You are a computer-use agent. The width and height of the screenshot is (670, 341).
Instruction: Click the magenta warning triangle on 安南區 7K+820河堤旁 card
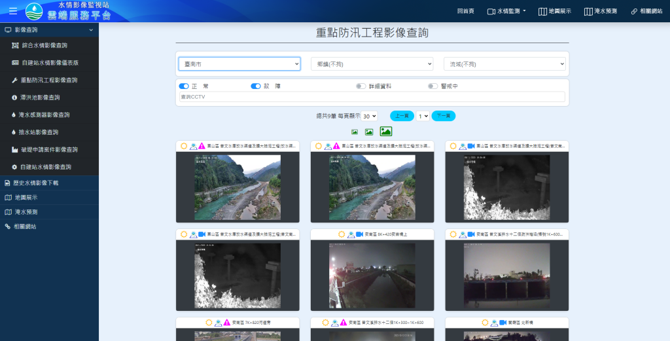click(x=227, y=322)
